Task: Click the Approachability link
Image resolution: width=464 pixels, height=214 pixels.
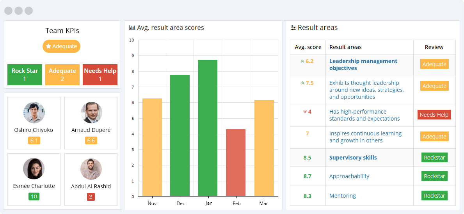Action: [x=349, y=176]
